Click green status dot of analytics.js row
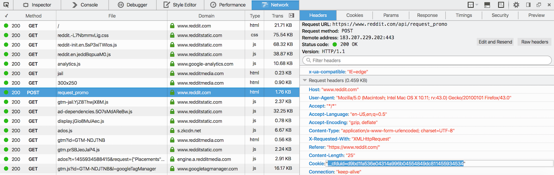The image size is (554, 175). point(6,64)
